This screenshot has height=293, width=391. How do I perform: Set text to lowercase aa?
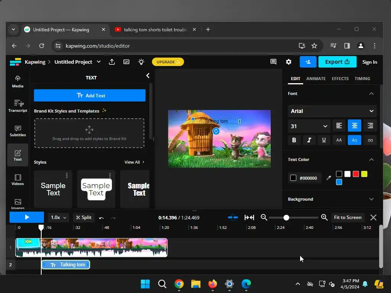[x=370, y=140]
